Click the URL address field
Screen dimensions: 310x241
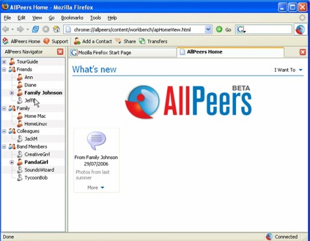[138, 29]
